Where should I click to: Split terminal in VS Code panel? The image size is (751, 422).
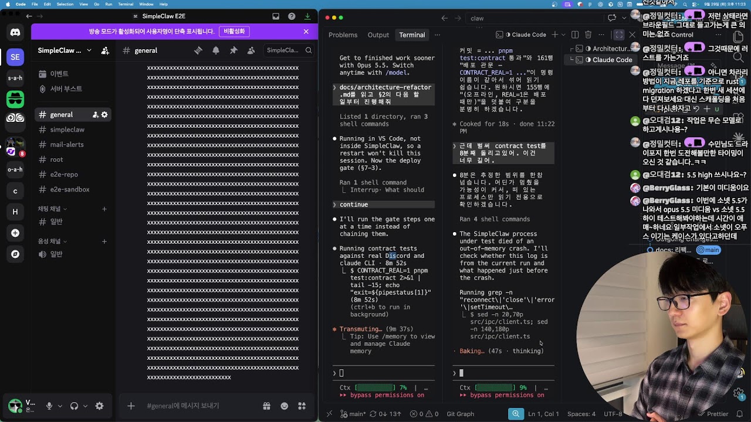coord(575,35)
